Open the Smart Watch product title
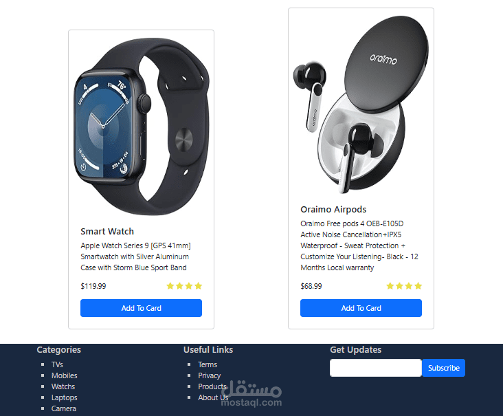The height and width of the screenshot is (416, 503). (x=107, y=232)
